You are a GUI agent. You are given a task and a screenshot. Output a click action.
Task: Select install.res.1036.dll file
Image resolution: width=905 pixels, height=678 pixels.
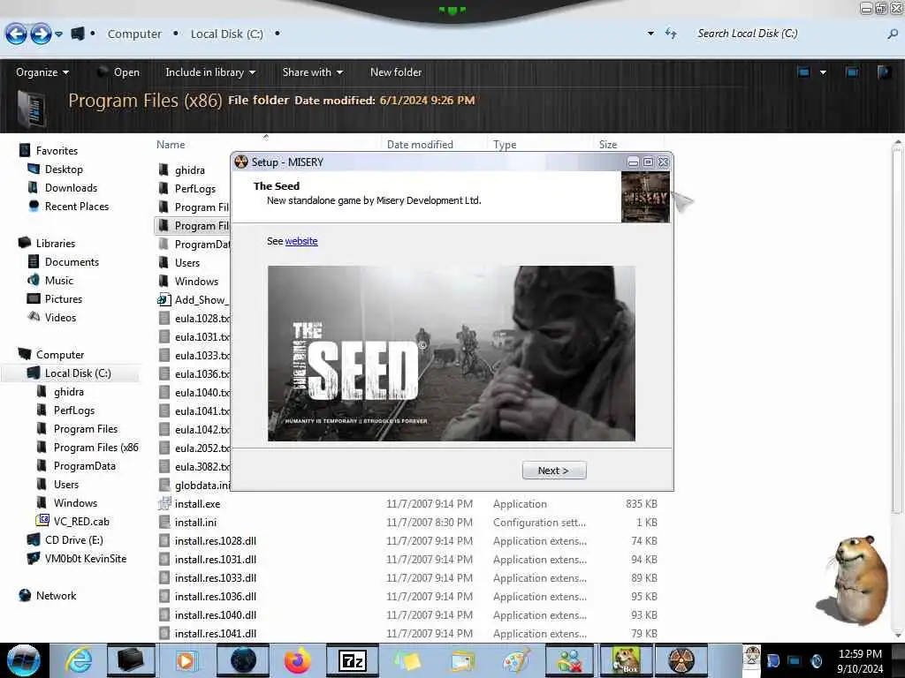click(x=216, y=597)
